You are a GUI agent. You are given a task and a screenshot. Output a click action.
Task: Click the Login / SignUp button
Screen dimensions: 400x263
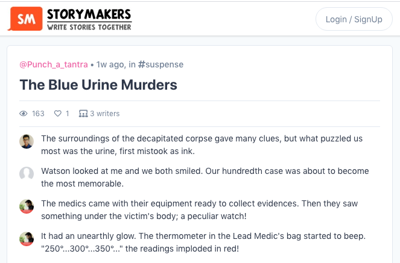point(354,19)
